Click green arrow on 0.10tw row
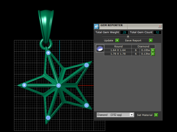Screen dimensions: 177x132 [153, 50]
